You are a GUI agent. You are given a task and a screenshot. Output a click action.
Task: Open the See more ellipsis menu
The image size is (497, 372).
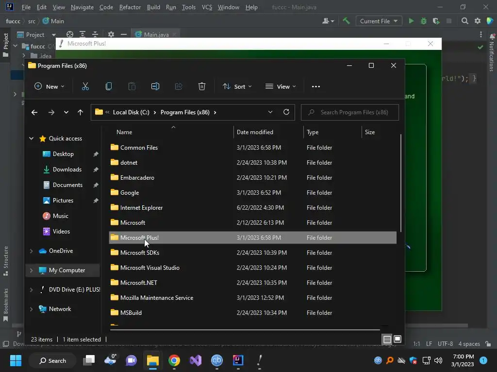(x=315, y=86)
